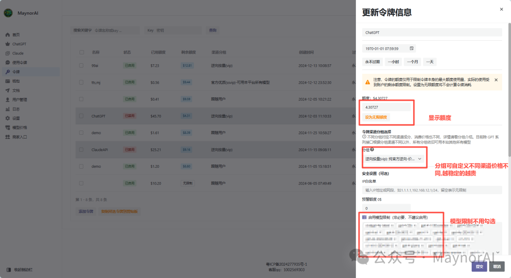This screenshot has height=278, width=511.
Task: Toggle the 启用模型限制 checkbox
Action: [x=364, y=217]
